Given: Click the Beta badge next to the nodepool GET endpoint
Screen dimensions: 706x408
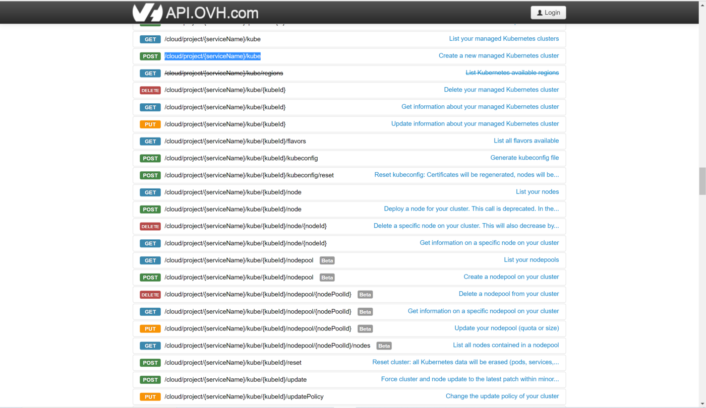Looking at the screenshot, I should [327, 260].
